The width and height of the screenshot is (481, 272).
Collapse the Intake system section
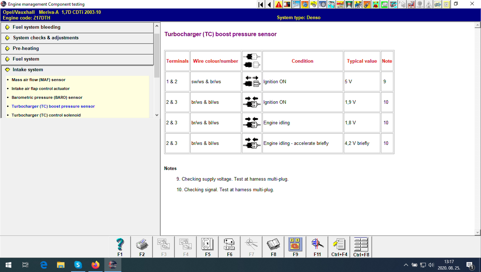pos(77,70)
